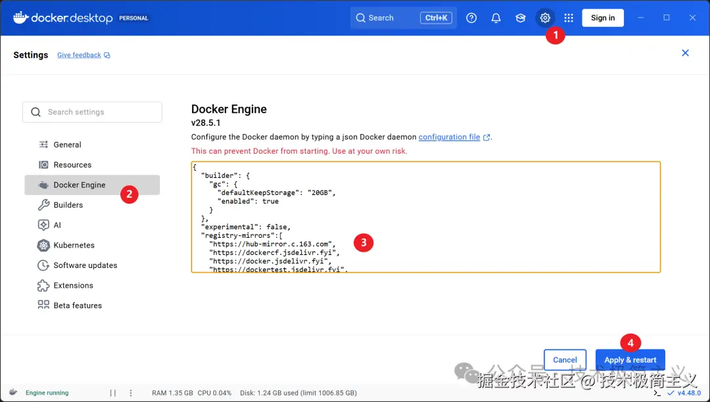Image resolution: width=710 pixels, height=402 pixels.
Task: Click the General settings sliders icon
Action: 43,145
